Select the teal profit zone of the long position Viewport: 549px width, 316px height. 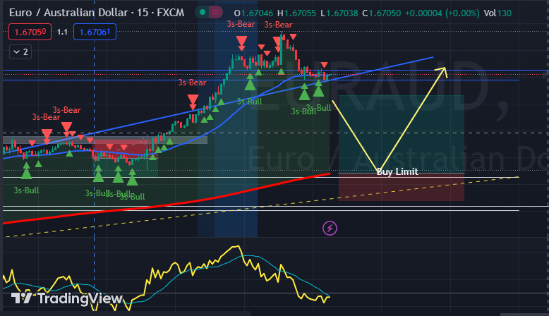tap(402, 134)
